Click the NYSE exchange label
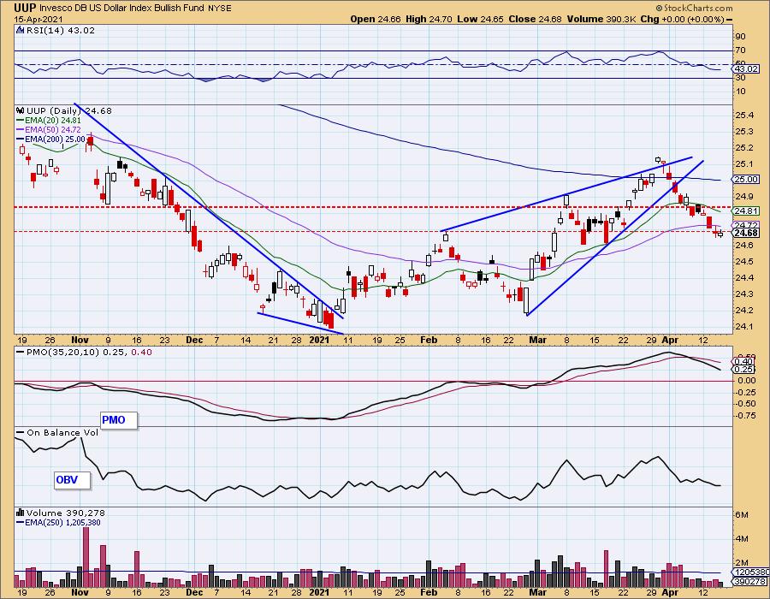The height and width of the screenshot is (599, 770). coord(221,8)
